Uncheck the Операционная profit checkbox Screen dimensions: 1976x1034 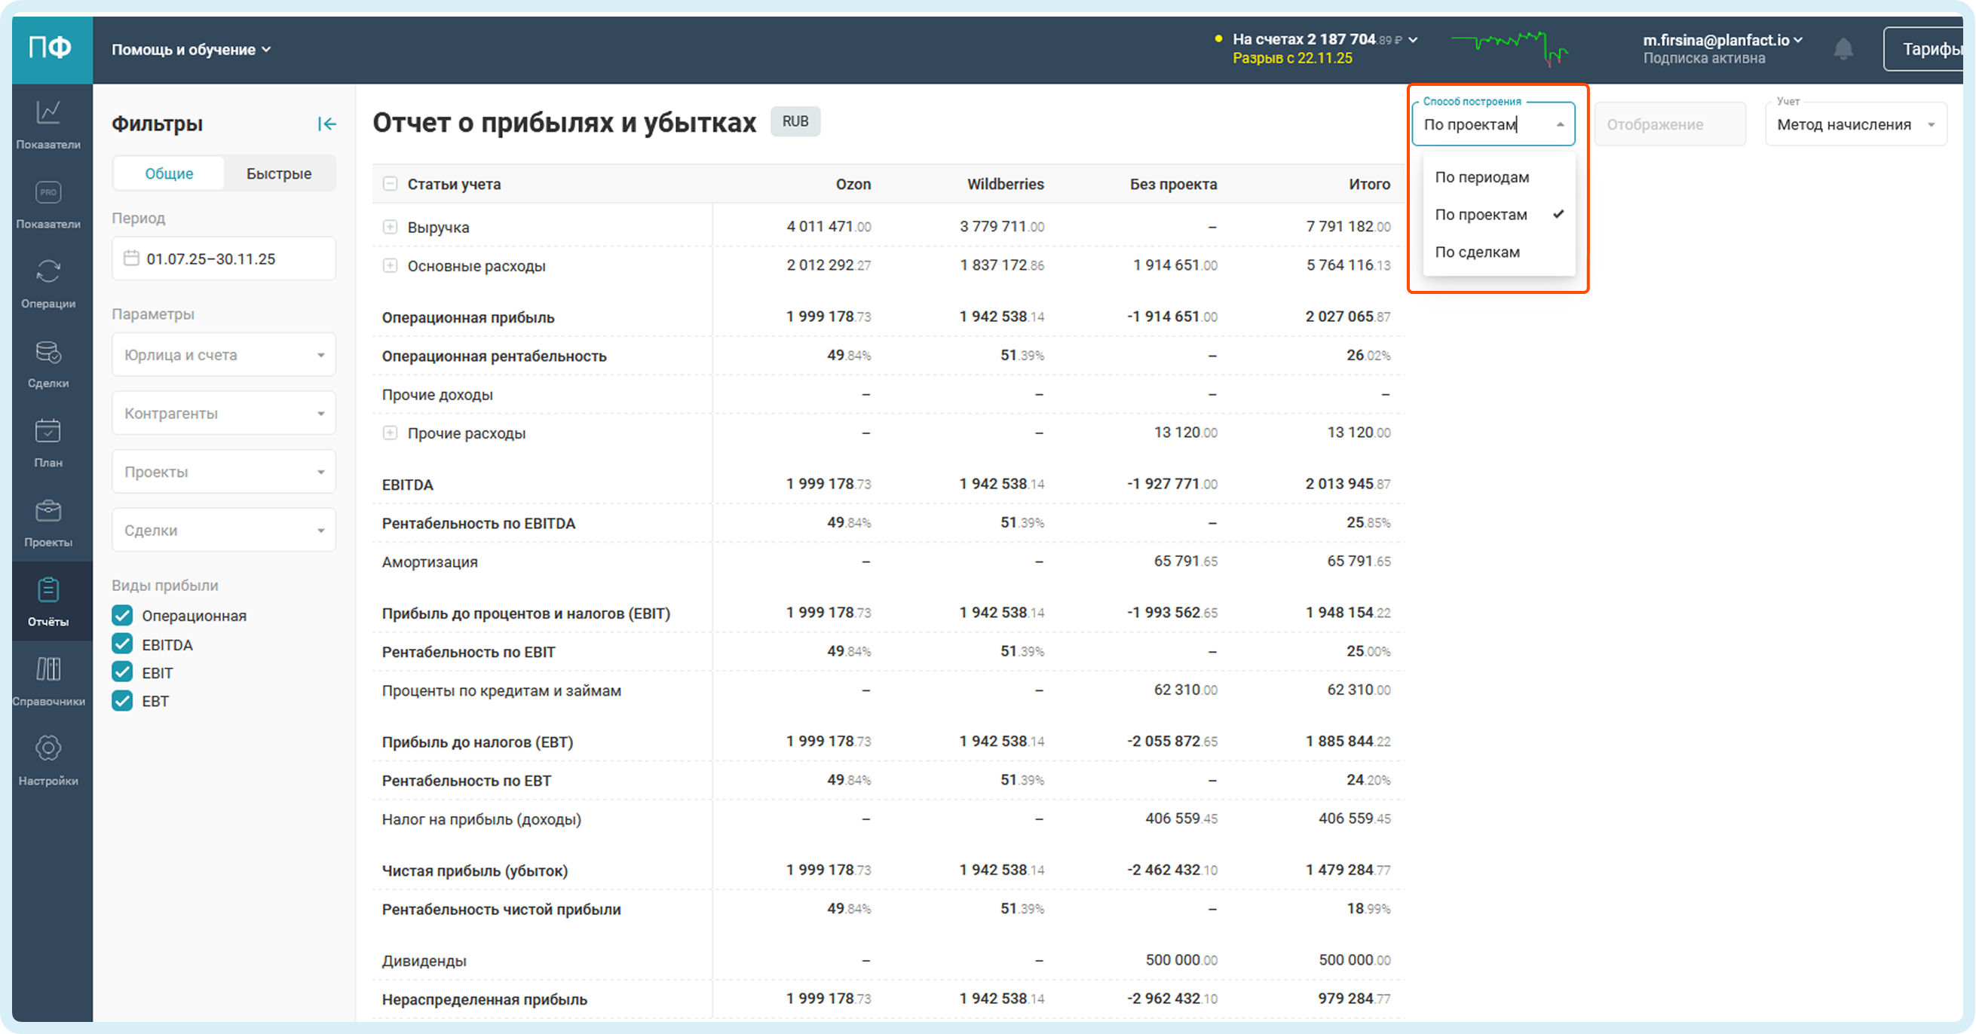122,615
